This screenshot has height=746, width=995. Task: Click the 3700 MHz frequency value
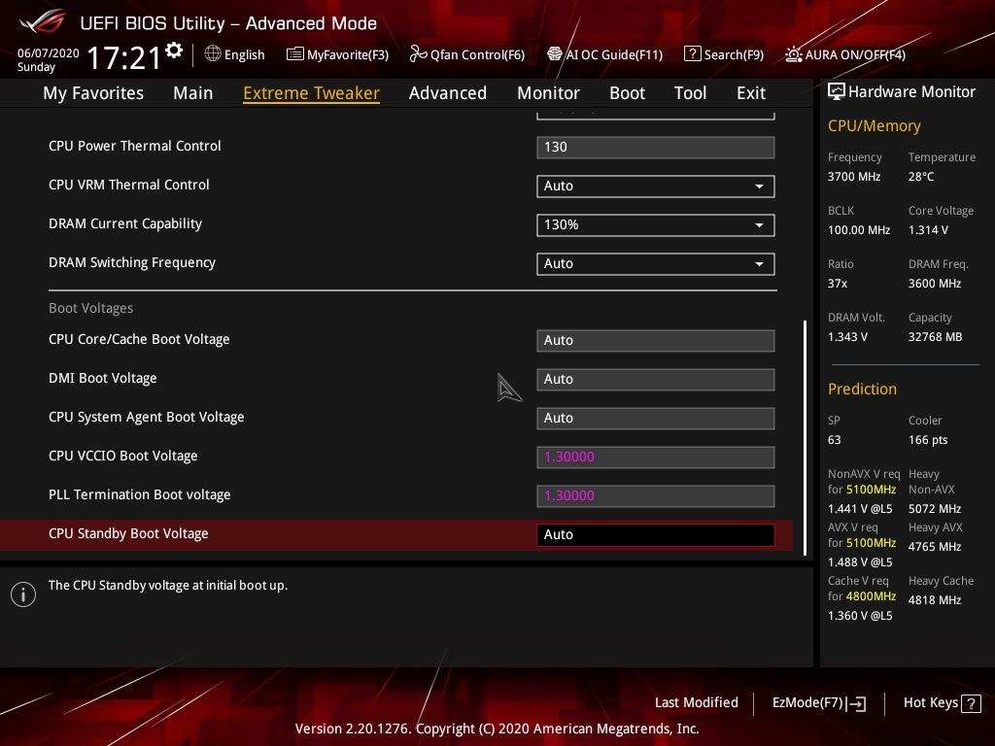click(854, 177)
